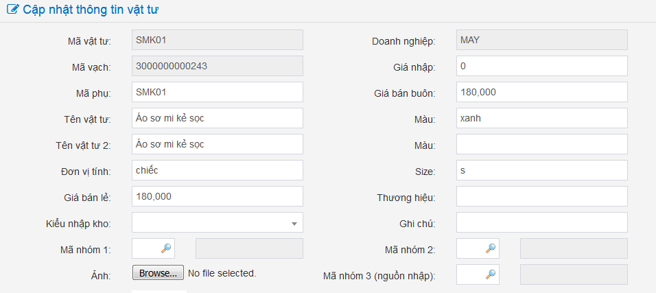The height and width of the screenshot is (293, 656).
Task: Click the Tên vật tư input field
Action: coord(217,118)
